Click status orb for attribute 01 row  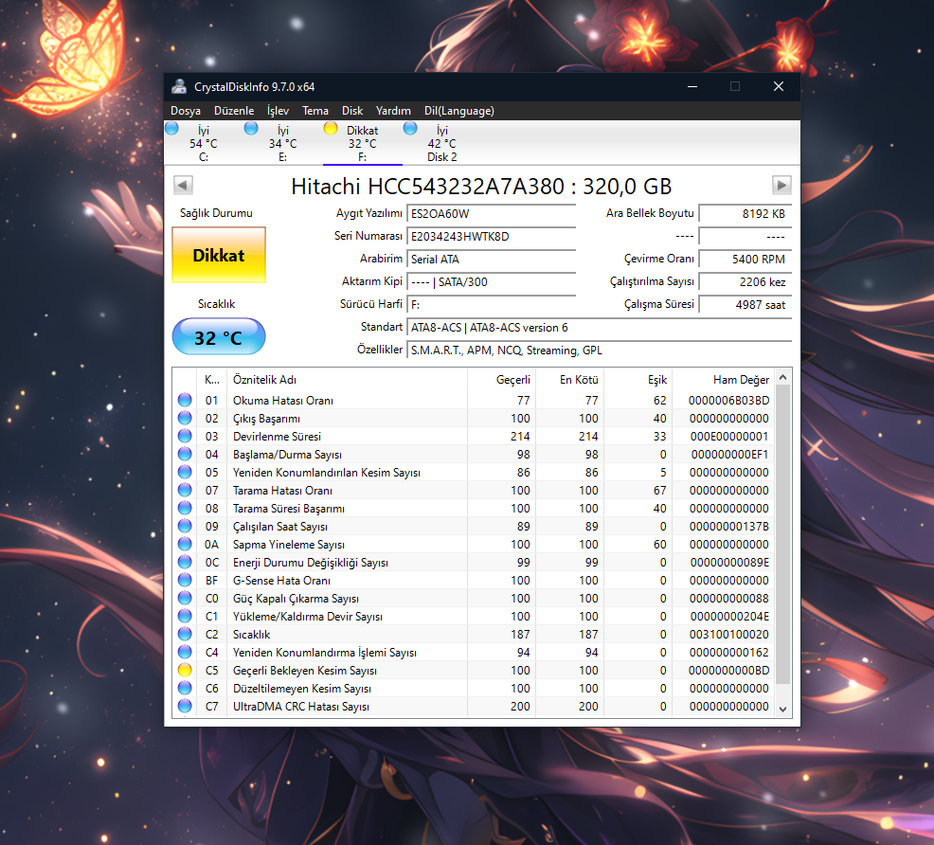[185, 400]
